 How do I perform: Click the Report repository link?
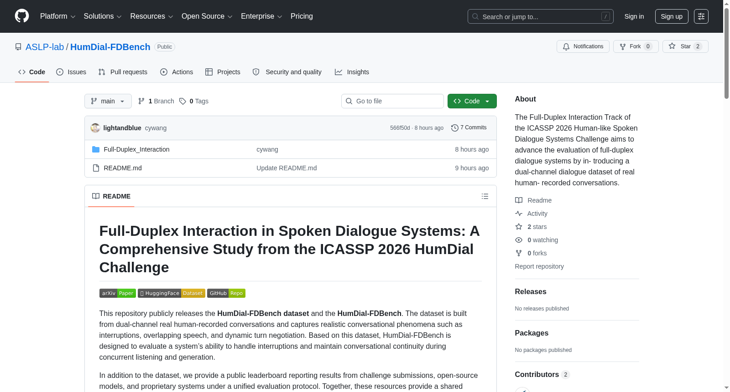(539, 266)
